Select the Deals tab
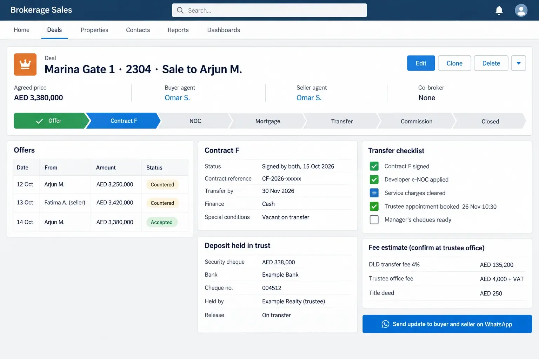Screen dimensions: 539x359 coord(54,30)
